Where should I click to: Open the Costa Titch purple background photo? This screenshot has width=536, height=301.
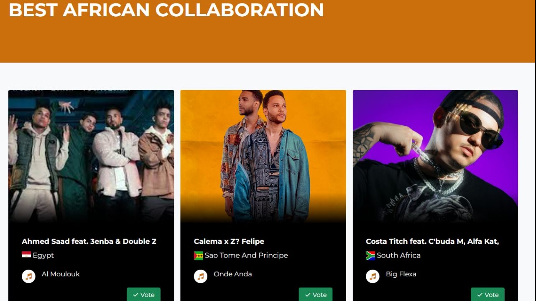435,157
